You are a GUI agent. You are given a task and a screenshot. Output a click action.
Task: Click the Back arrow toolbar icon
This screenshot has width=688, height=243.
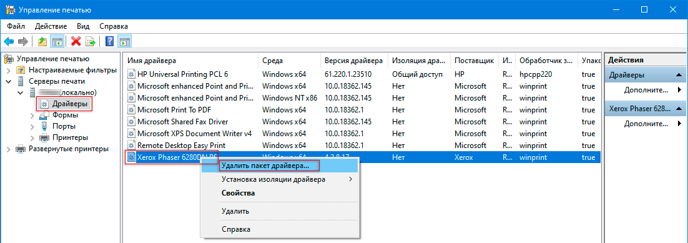[9, 41]
